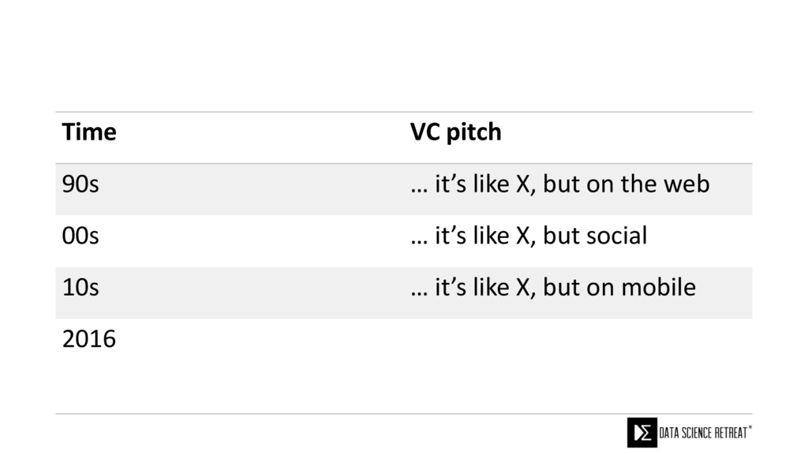808x454 pixels.
Task: Select the pitch text ending "on the web"
Action: pos(559,184)
